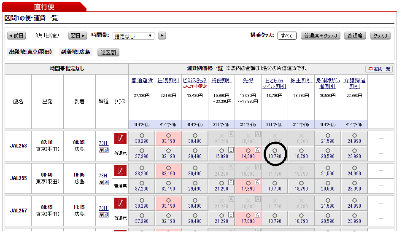Open the 時間帯 time range dropdown
Viewport: 402px width, 236px height.
133,36
